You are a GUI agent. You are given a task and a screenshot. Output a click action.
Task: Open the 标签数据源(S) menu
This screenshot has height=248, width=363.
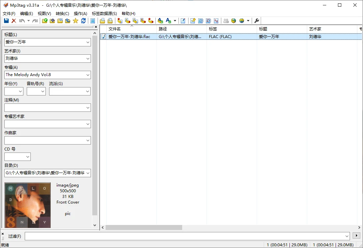click(104, 13)
